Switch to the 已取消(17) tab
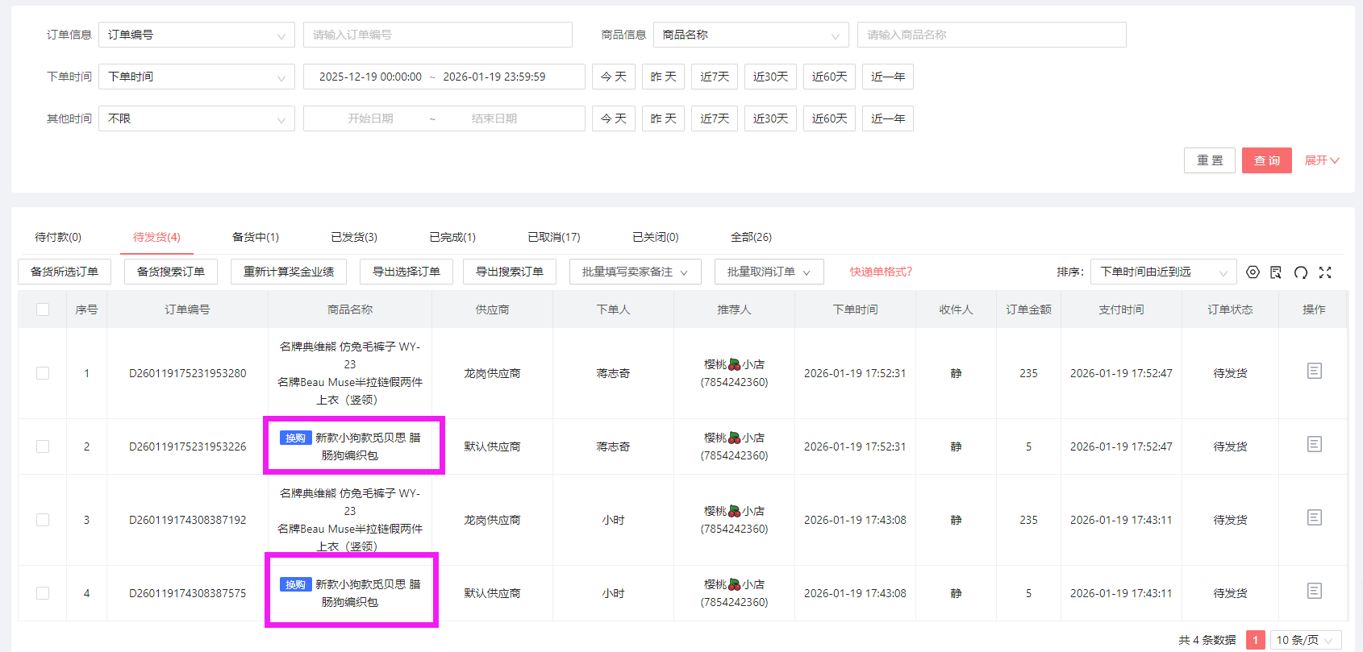The width and height of the screenshot is (1363, 652). pos(554,237)
